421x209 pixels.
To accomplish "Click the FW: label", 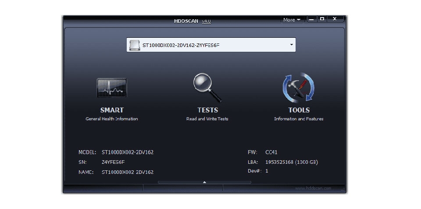I will click(x=253, y=152).
